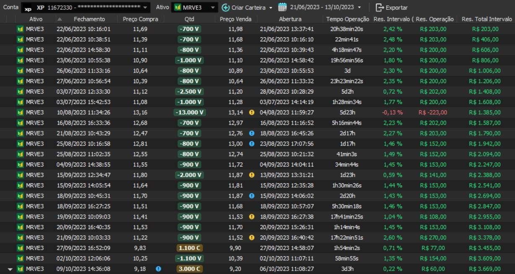This screenshot has height=274, width=515.
Task: Sort by the Fechamento column header
Action: pos(89,19)
